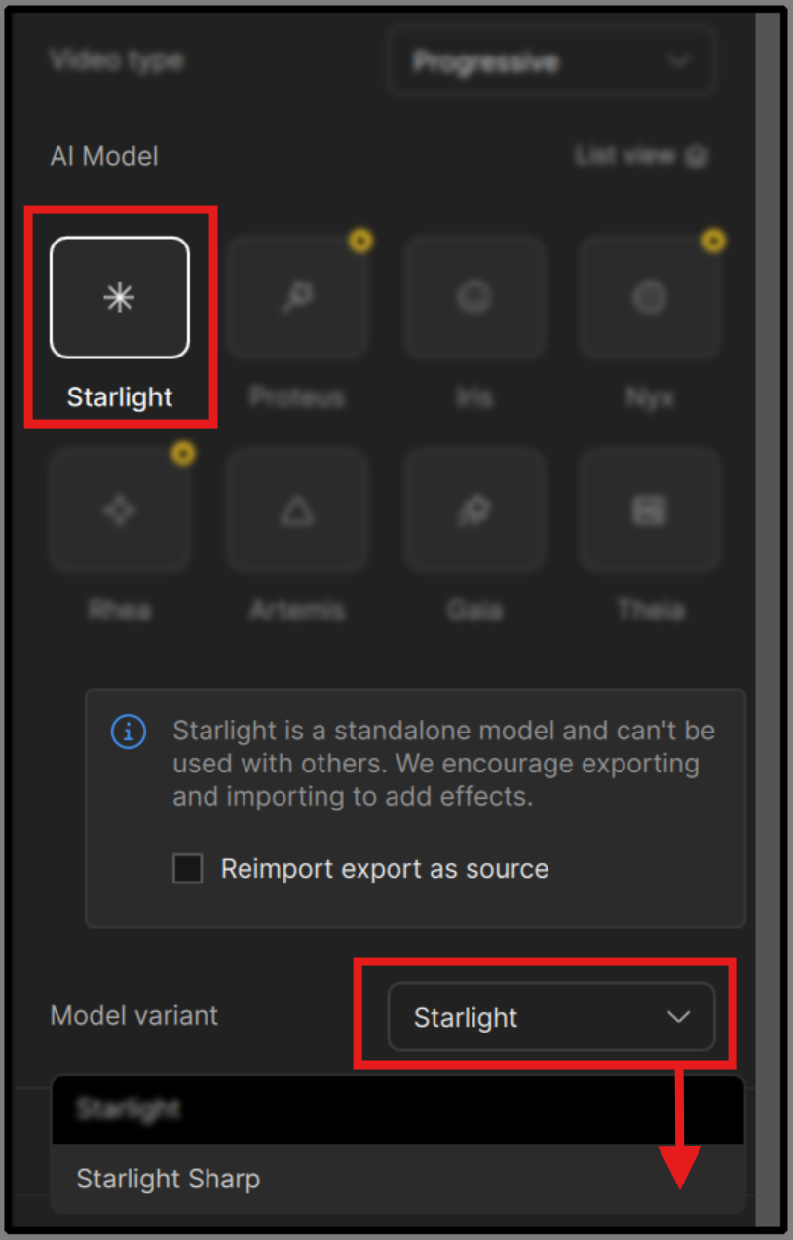Choose Starlight Sharp from variant list
793x1240 pixels.
[x=168, y=1179]
